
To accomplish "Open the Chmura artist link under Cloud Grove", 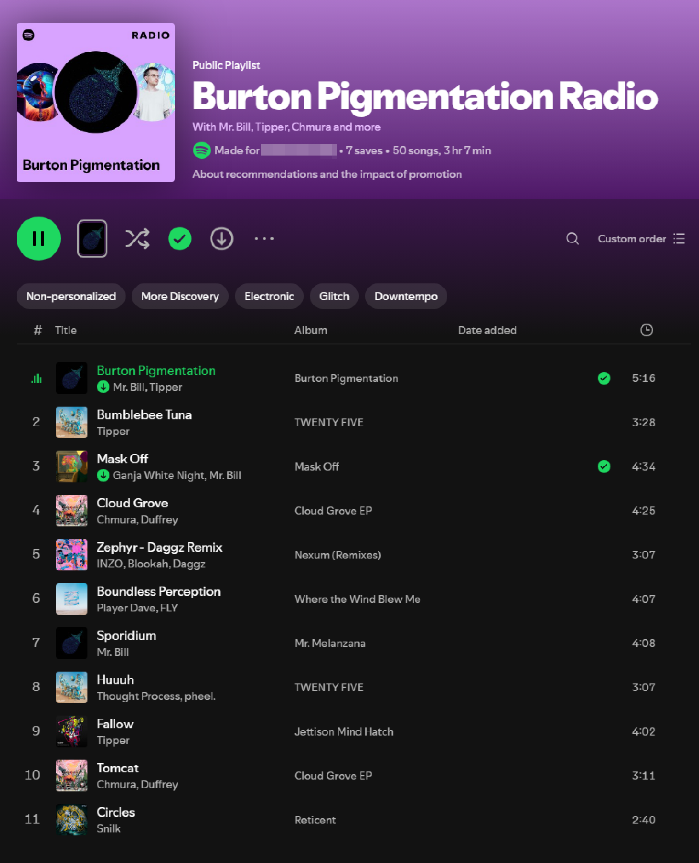I will click(x=116, y=519).
